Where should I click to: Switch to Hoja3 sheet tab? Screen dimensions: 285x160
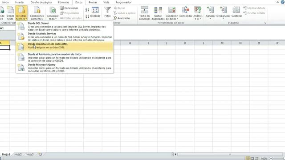pyautogui.click(x=30, y=154)
